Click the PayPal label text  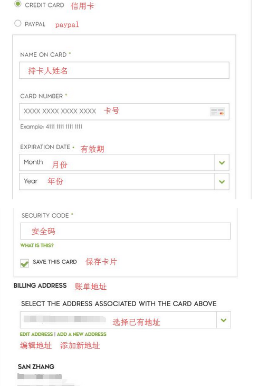(x=35, y=24)
